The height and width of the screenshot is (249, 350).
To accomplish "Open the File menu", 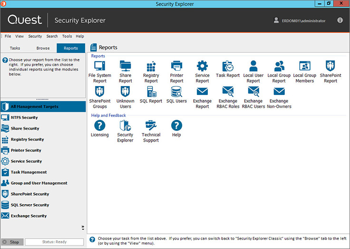I will pos(8,36).
